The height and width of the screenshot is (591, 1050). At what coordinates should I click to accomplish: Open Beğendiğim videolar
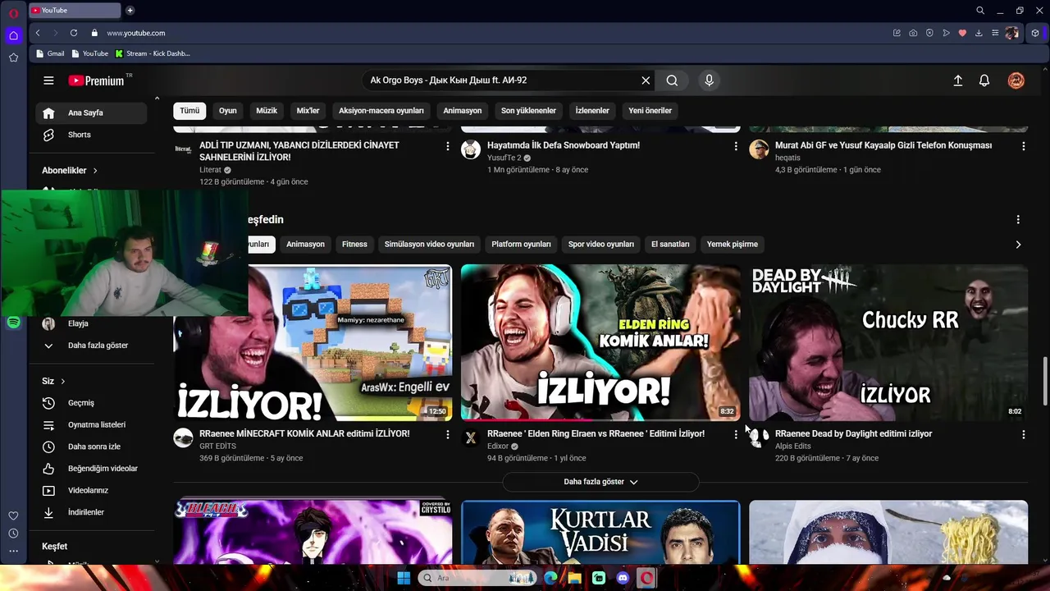(91, 469)
